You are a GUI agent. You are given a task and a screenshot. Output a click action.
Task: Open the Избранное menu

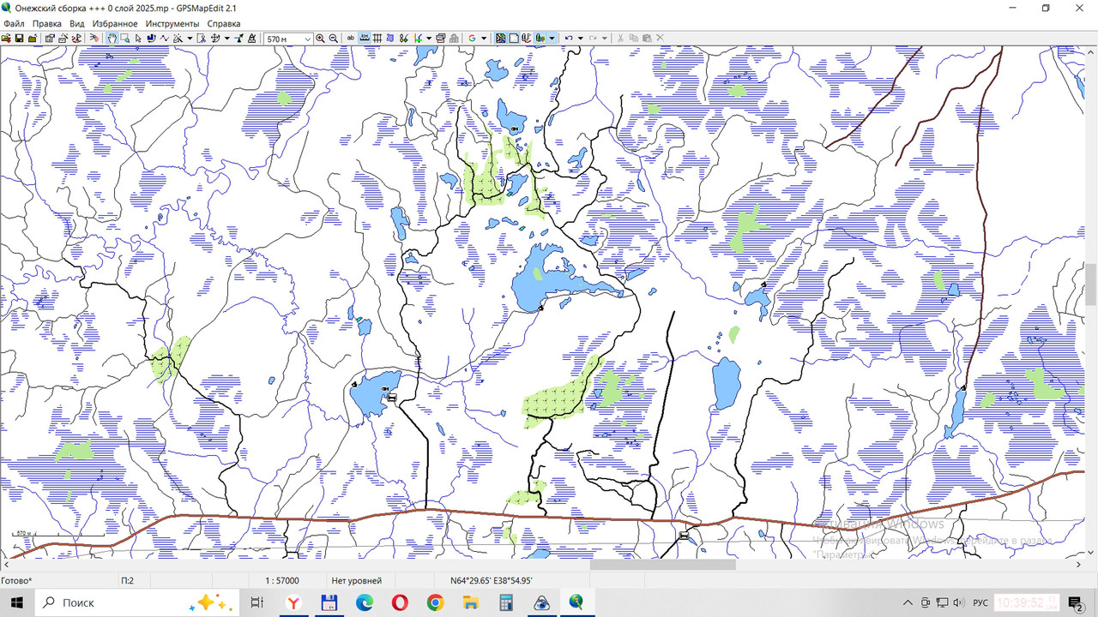(x=116, y=23)
